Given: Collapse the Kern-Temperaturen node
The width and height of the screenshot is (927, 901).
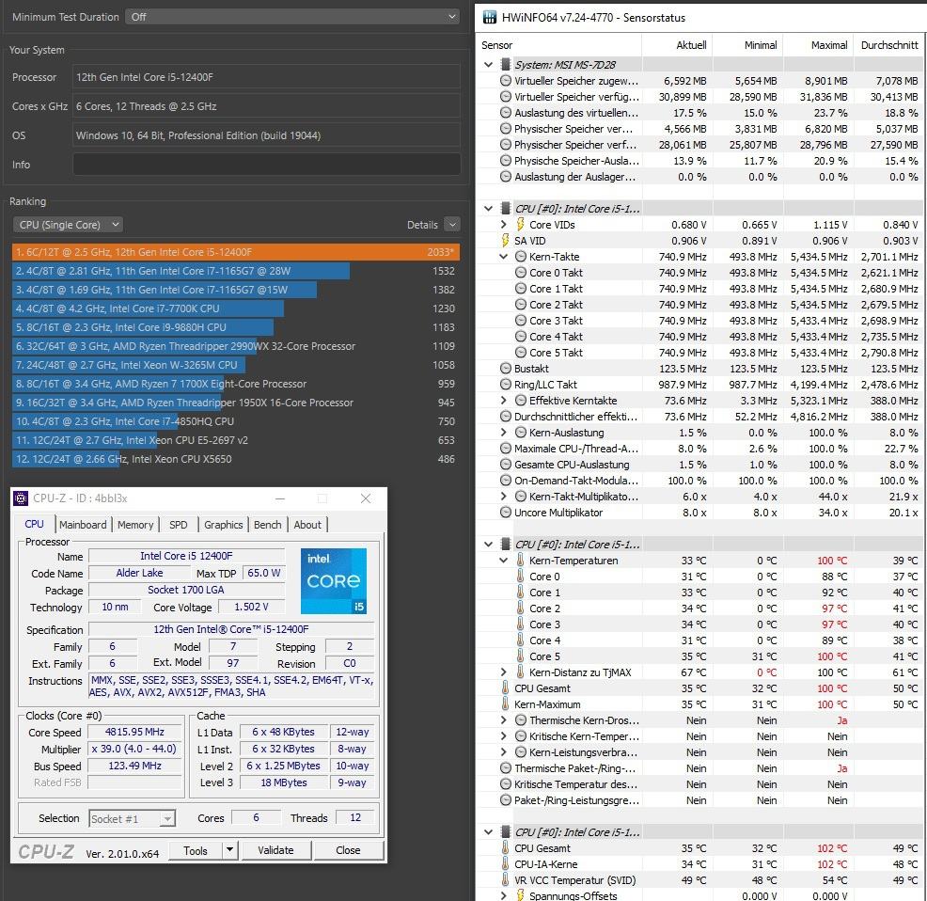Looking at the screenshot, I should [x=504, y=560].
